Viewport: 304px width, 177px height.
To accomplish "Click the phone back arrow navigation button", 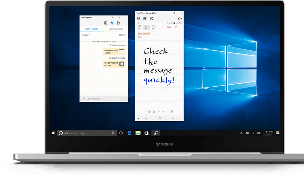I will click(x=173, y=118).
